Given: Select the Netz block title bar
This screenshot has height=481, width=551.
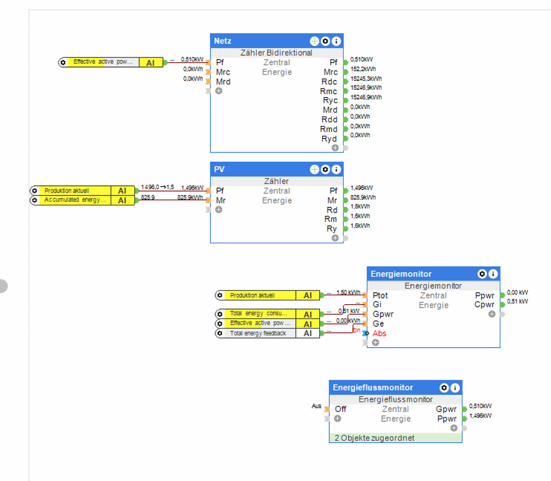Looking at the screenshot, I should [x=277, y=41].
